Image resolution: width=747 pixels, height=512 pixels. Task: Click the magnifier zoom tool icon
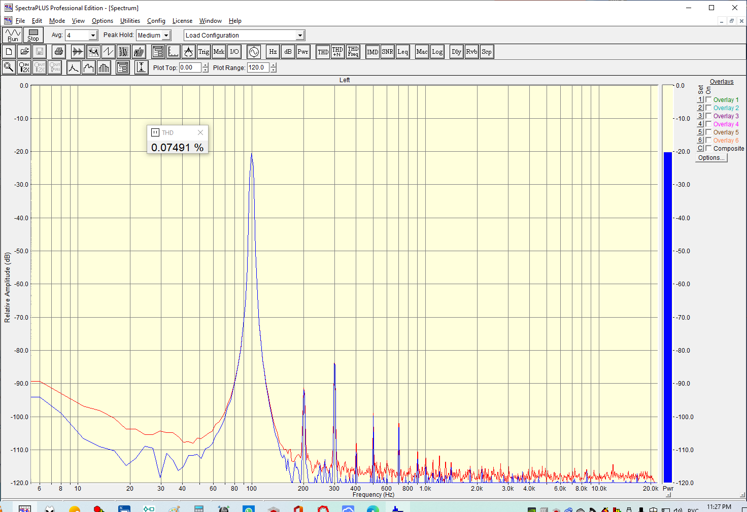click(x=9, y=67)
